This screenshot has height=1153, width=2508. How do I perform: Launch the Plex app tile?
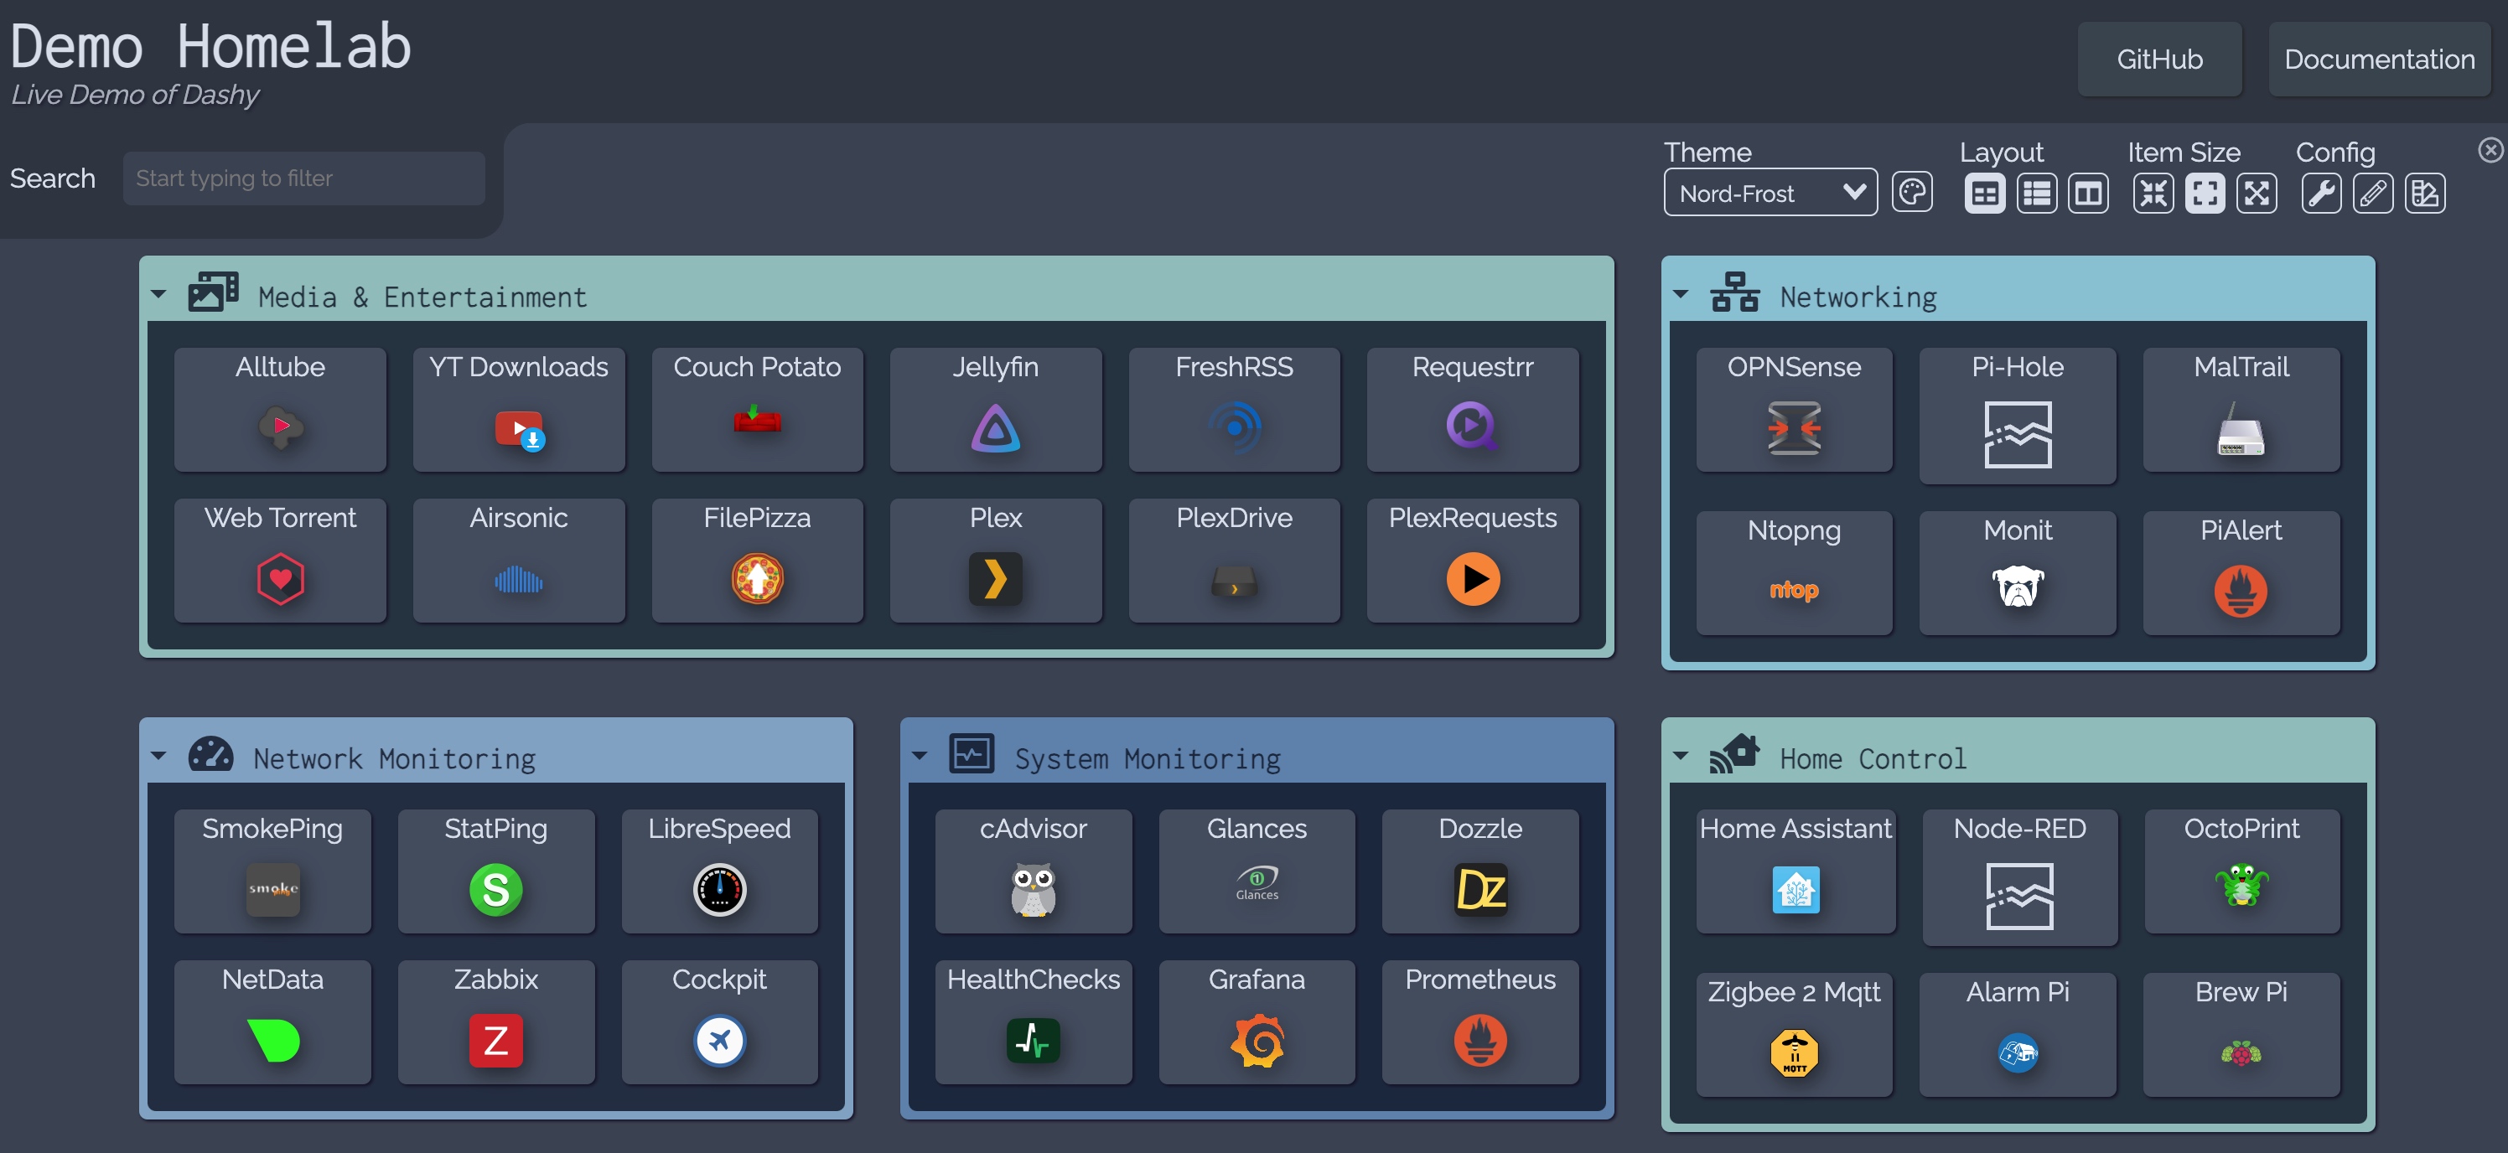995,560
